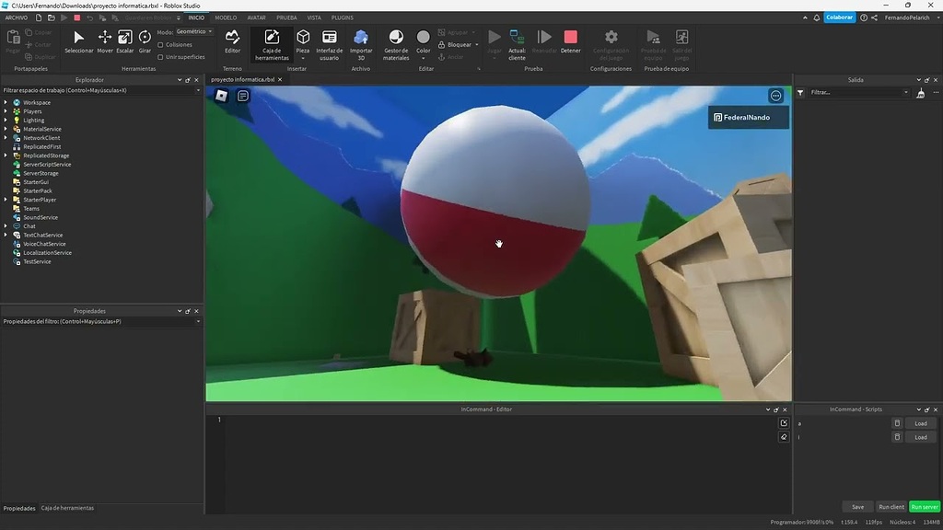Open the ARCHIVO menu
The image size is (943, 530).
pos(17,17)
